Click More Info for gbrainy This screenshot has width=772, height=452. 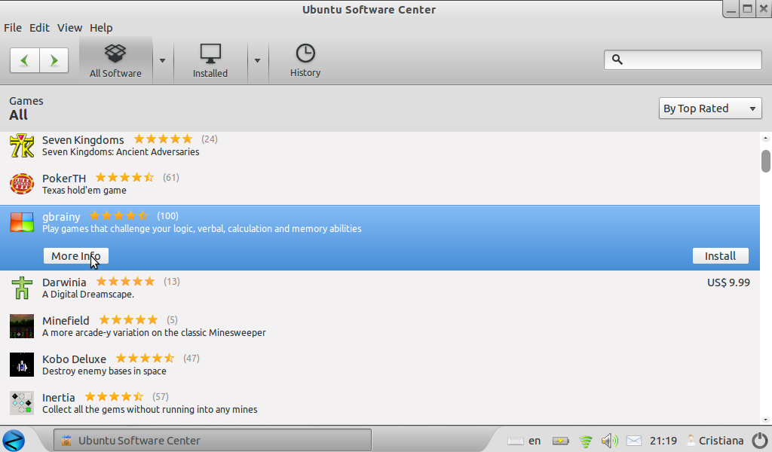point(76,255)
